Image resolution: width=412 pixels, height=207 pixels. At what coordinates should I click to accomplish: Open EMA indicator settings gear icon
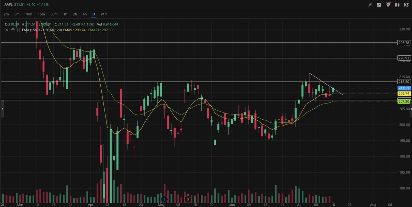click(13, 30)
